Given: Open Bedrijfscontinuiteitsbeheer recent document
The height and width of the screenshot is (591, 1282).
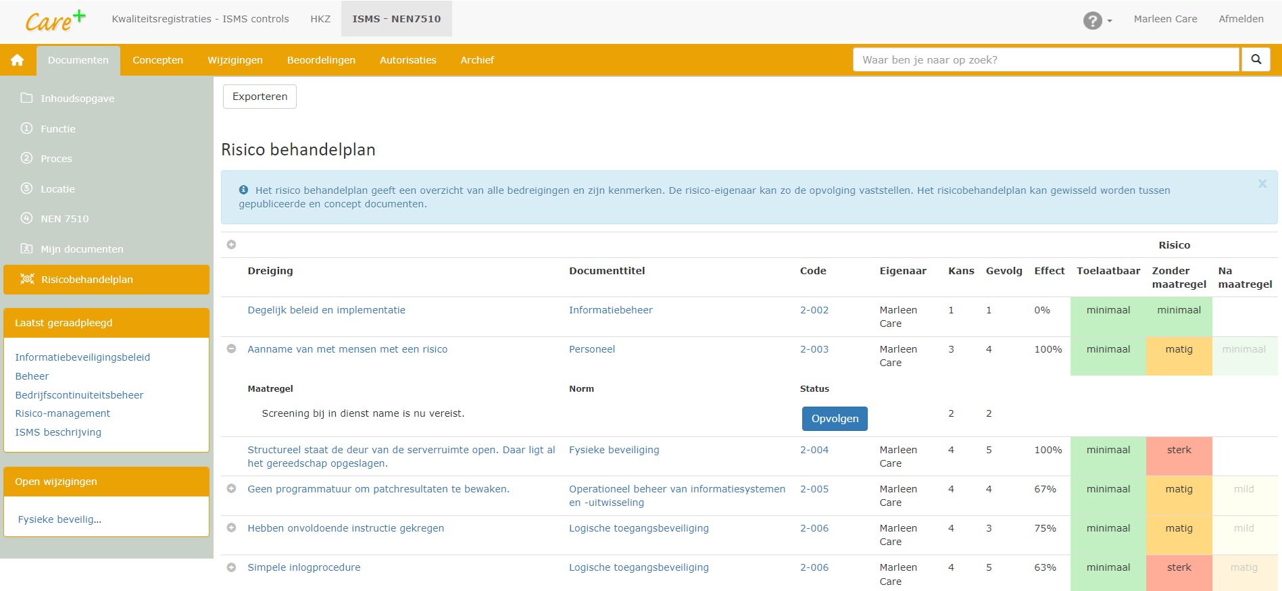Looking at the screenshot, I should [79, 395].
